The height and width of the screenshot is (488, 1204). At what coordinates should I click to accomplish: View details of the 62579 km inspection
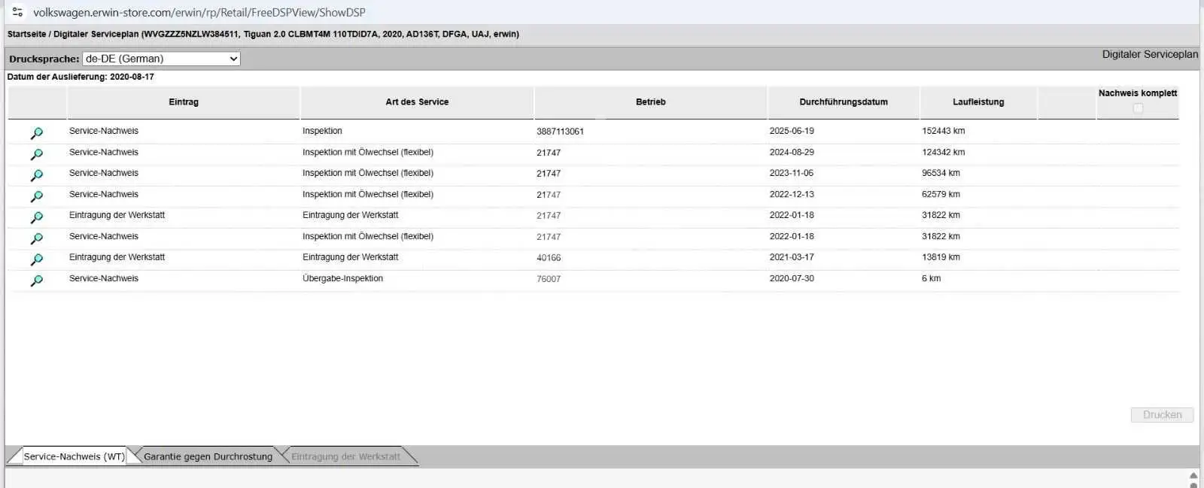point(36,196)
